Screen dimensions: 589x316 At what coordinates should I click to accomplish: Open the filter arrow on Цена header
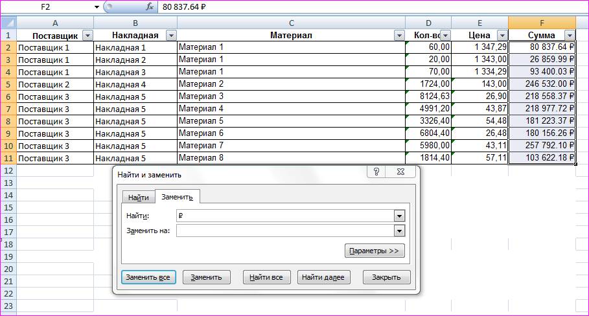click(502, 36)
